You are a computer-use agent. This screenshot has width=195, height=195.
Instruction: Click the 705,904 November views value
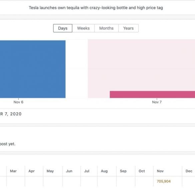coord(164,181)
